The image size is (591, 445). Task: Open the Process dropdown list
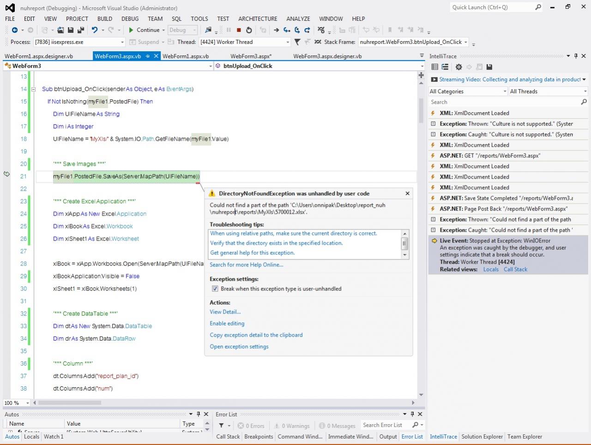click(x=122, y=42)
